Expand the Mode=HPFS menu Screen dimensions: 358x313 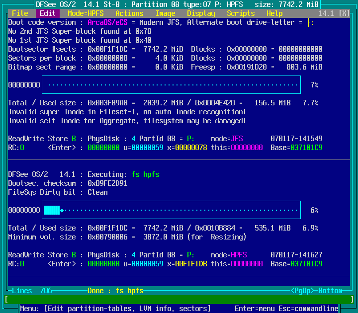point(86,13)
